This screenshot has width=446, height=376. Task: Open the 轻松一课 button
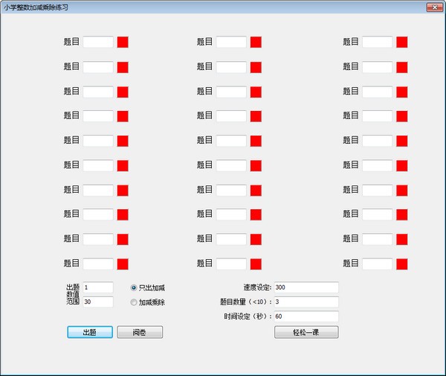306,332
